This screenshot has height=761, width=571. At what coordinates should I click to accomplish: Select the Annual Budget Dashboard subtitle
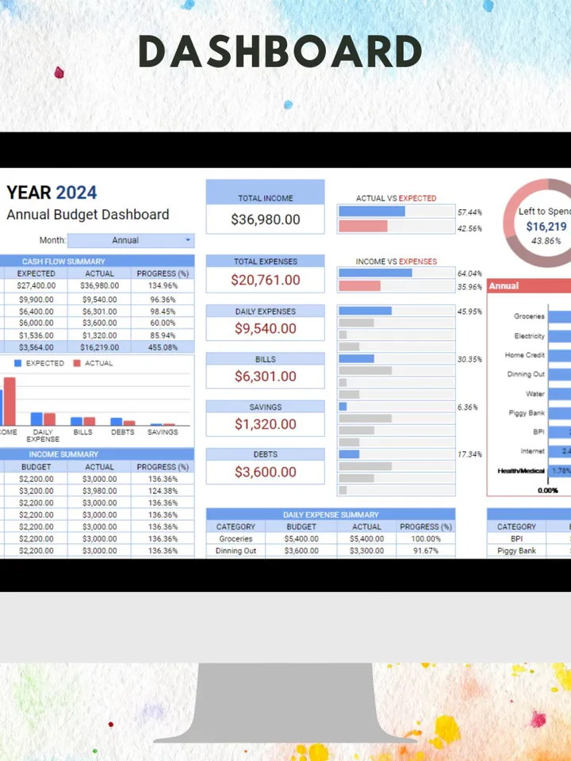tap(88, 215)
